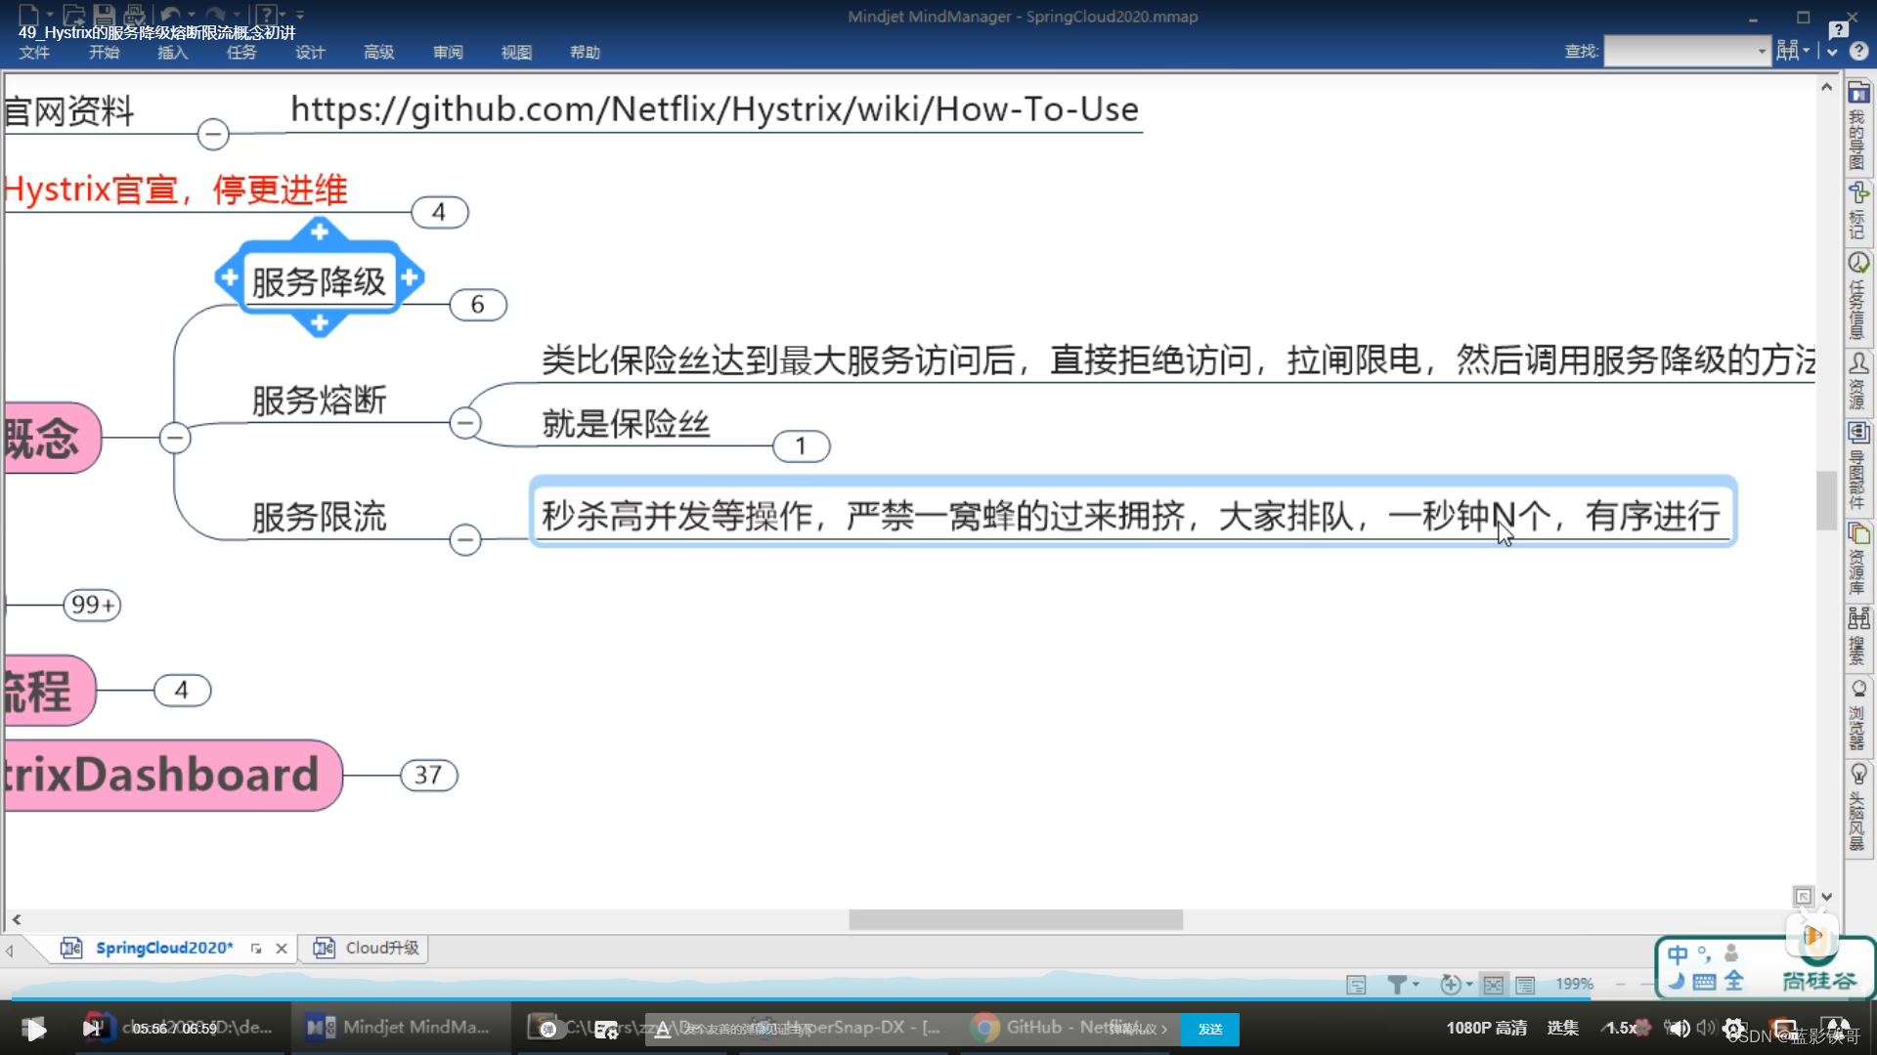Screen dimensions: 1877x1055
Task: Open the Task Info sidebar icon
Action: (1857, 264)
